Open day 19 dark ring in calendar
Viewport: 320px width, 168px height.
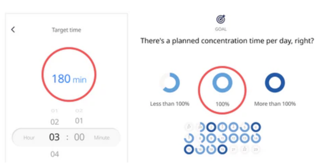click(222, 150)
